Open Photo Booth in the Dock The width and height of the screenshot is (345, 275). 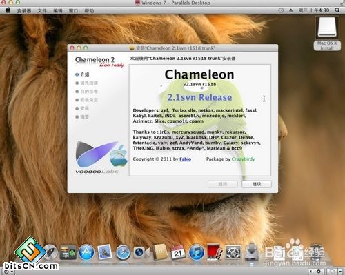point(215,252)
